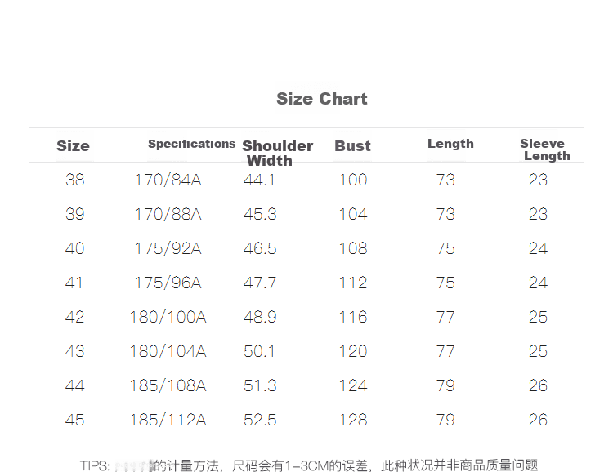Select bust value 112

pos(353,283)
